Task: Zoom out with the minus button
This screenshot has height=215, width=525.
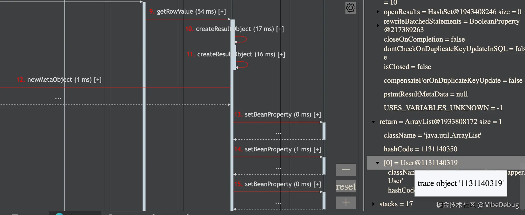Action: tap(346, 170)
